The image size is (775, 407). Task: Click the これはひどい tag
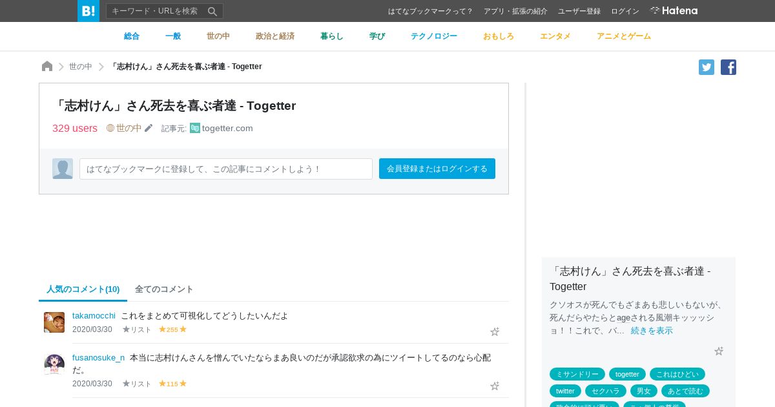coord(677,374)
